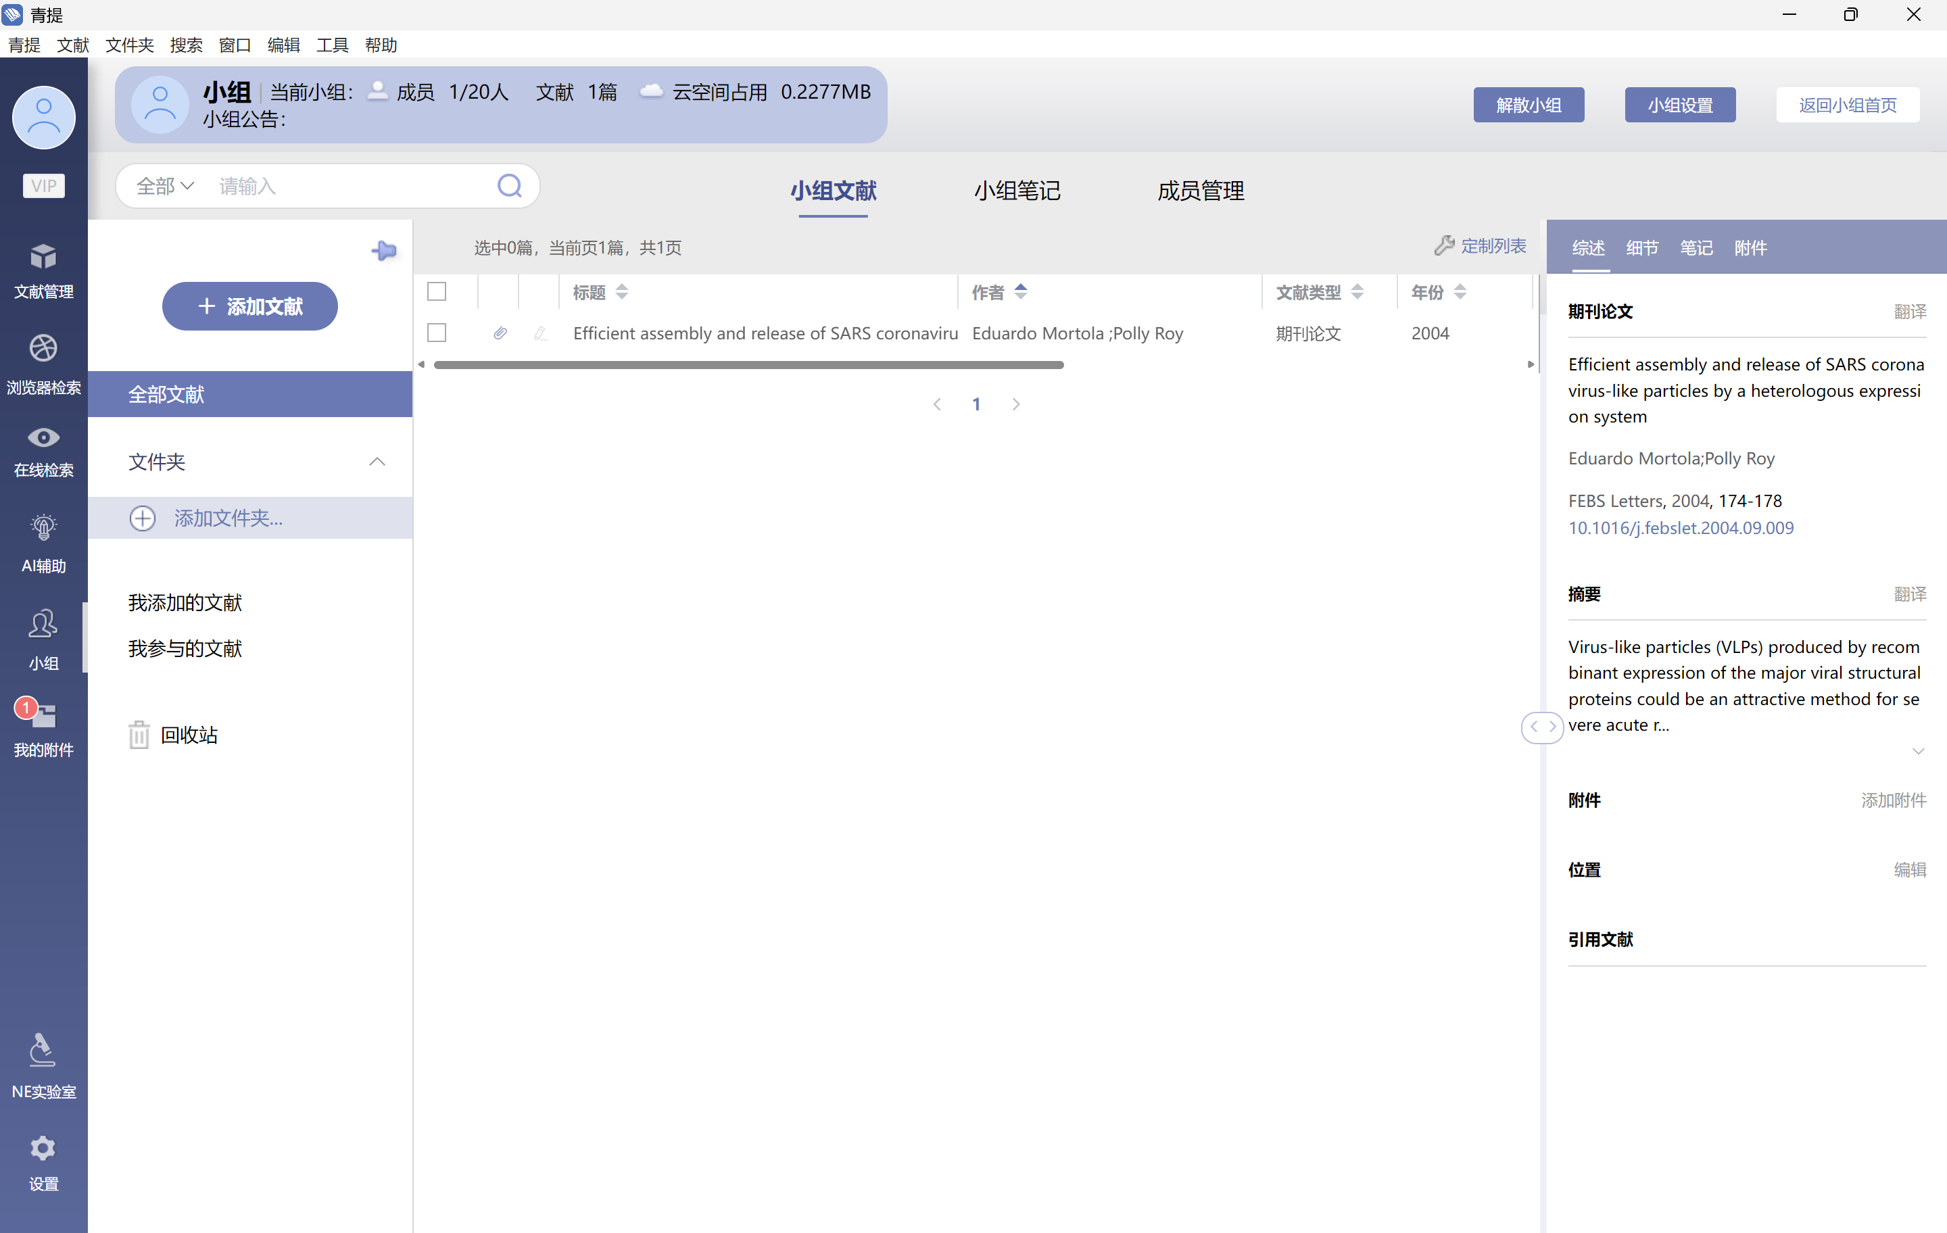1947x1233 pixels.
Task: Click the 小组设置 button
Action: point(1680,105)
